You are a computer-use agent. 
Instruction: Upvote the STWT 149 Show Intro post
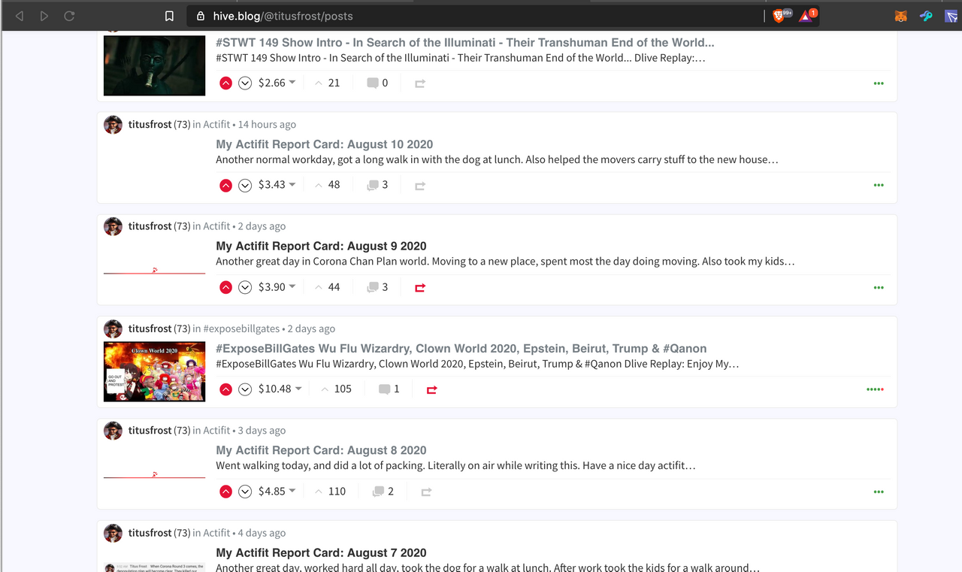pos(225,83)
